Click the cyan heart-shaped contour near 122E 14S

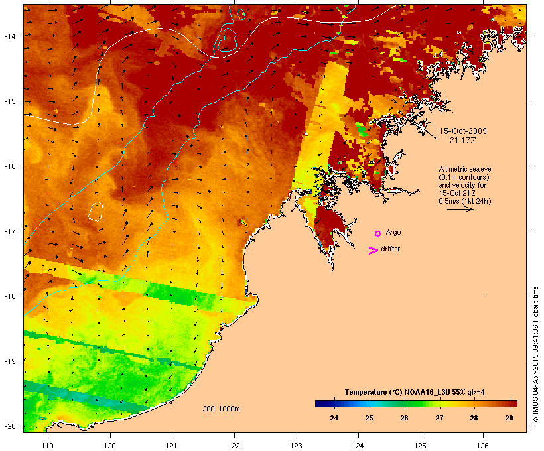pyautogui.click(x=227, y=40)
